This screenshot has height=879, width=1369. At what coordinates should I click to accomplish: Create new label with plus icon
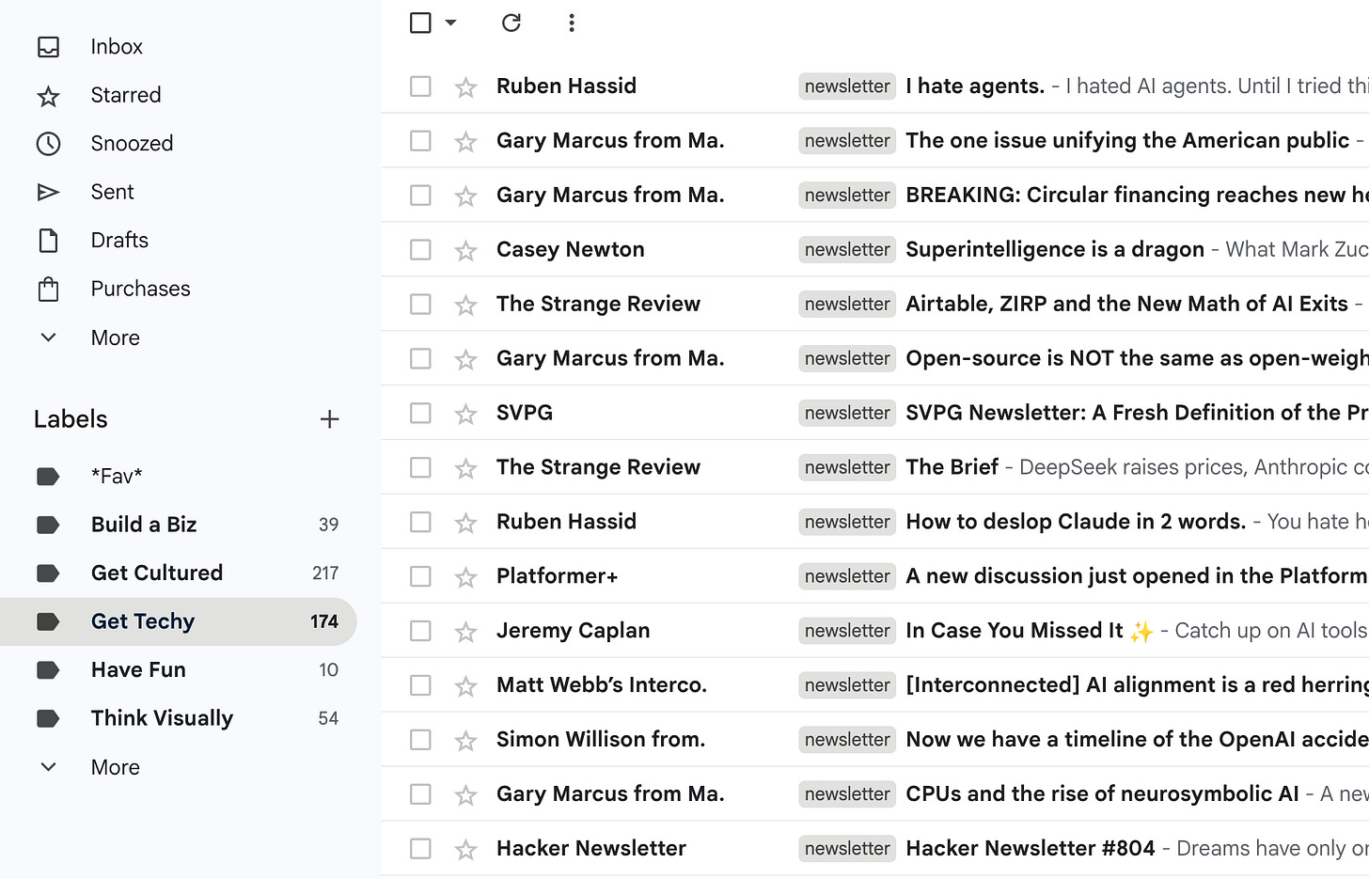pos(329,419)
